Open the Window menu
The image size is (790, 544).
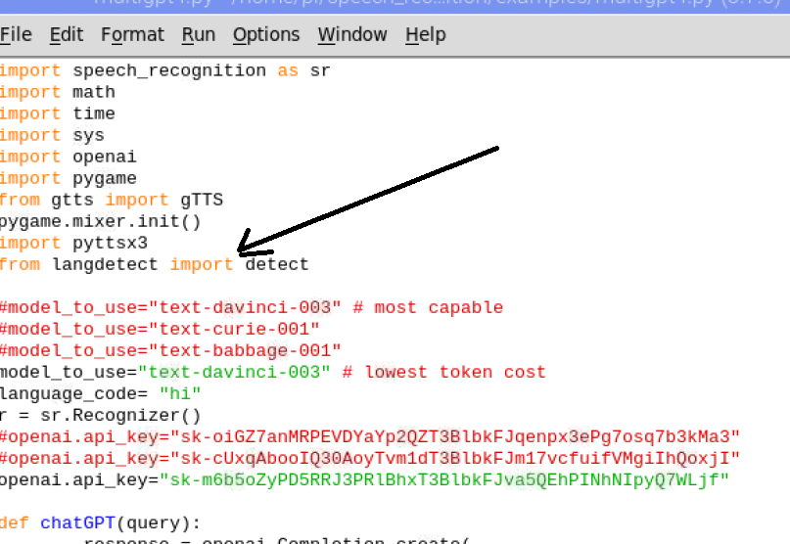click(352, 35)
